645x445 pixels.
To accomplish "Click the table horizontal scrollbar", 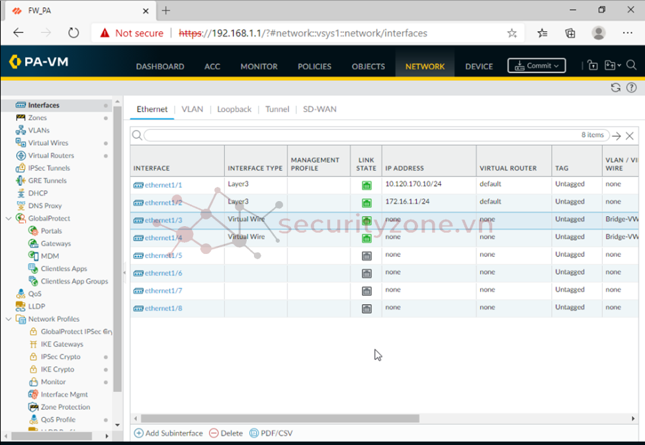I will point(280,419).
